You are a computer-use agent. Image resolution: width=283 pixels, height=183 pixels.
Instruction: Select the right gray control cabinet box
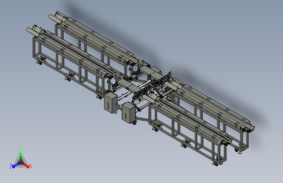pos(129,113)
